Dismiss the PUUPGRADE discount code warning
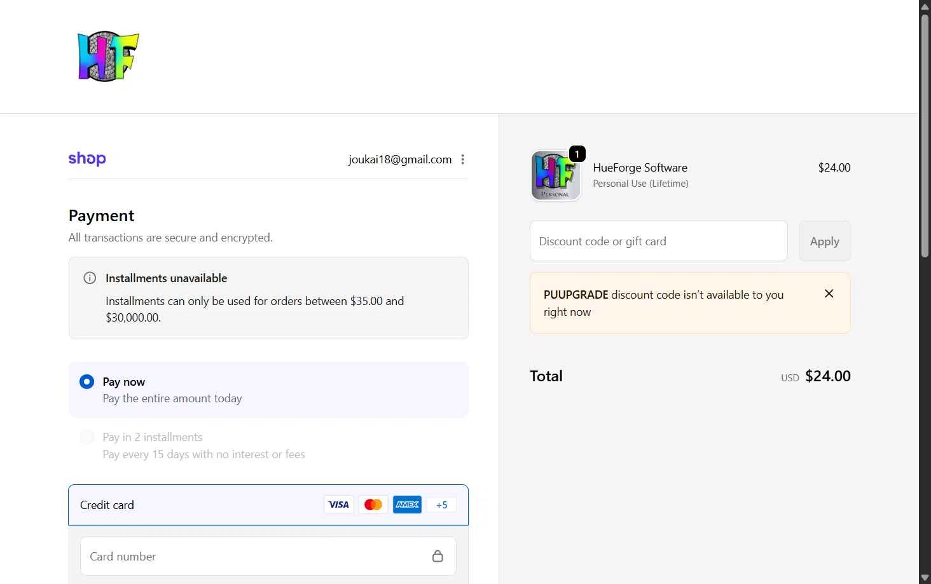 click(829, 294)
